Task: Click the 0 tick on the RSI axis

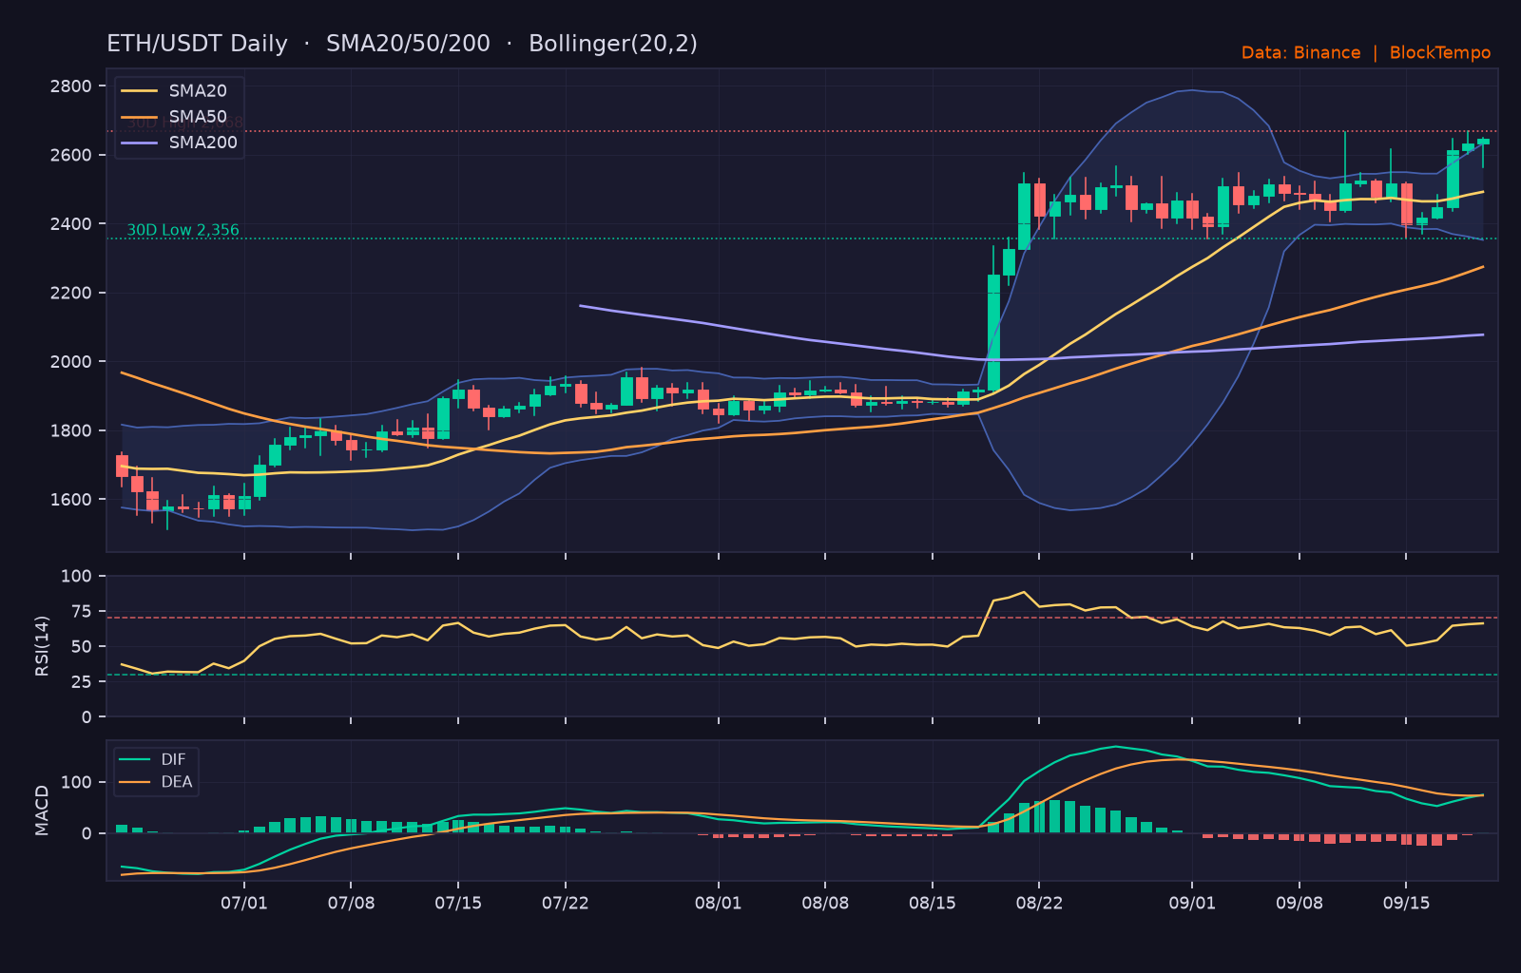Action: click(x=87, y=717)
